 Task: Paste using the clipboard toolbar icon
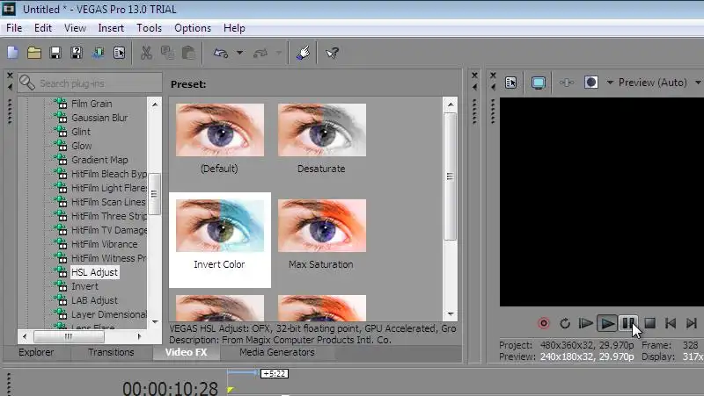pyautogui.click(x=188, y=53)
